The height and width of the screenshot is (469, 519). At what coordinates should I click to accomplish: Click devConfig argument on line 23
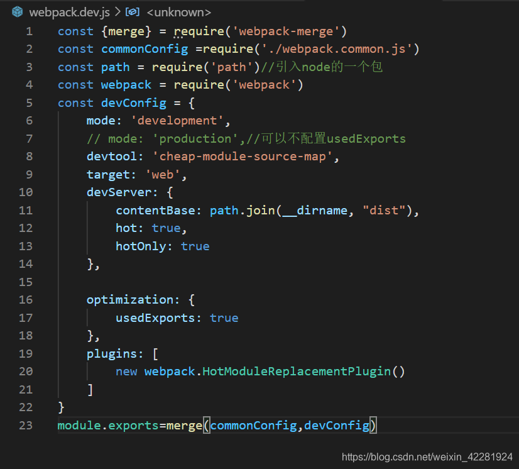(x=337, y=425)
